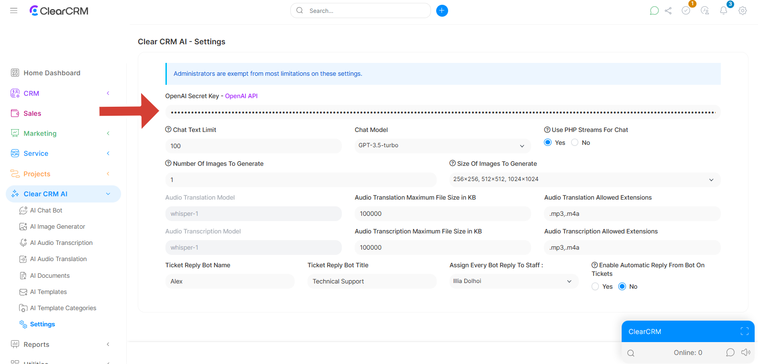Click Audio Transcription Allowed Extensions field

click(633, 248)
